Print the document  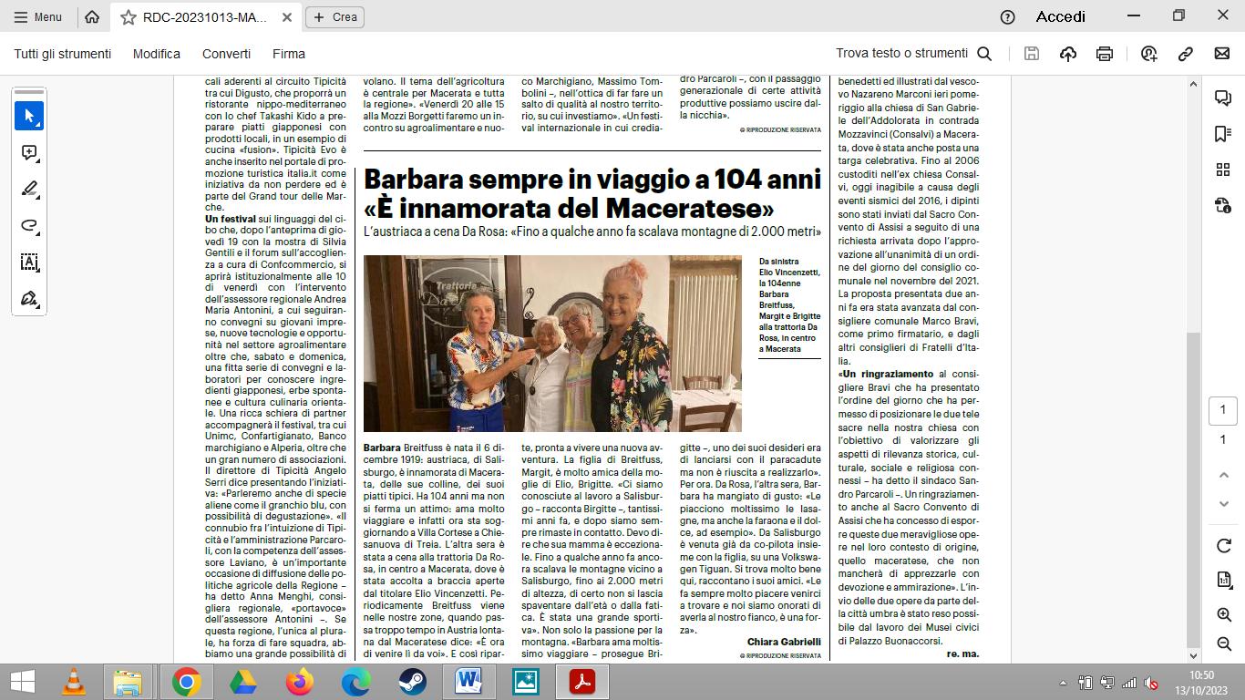coord(1105,54)
